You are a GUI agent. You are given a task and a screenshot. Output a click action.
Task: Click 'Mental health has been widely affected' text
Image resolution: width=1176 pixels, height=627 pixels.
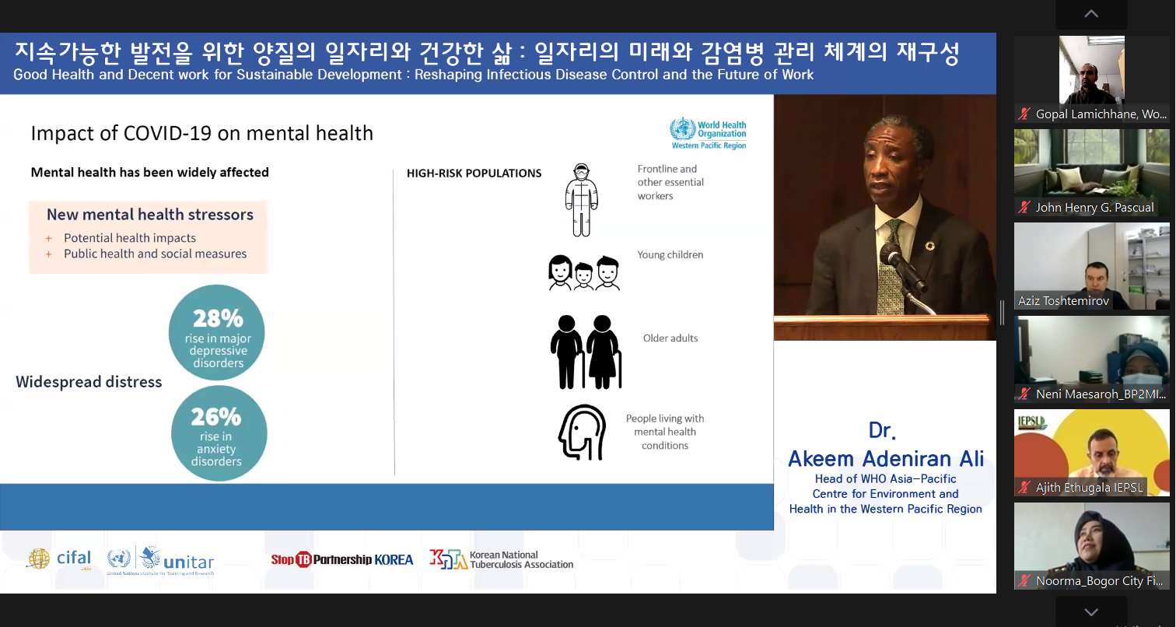pyautogui.click(x=150, y=172)
